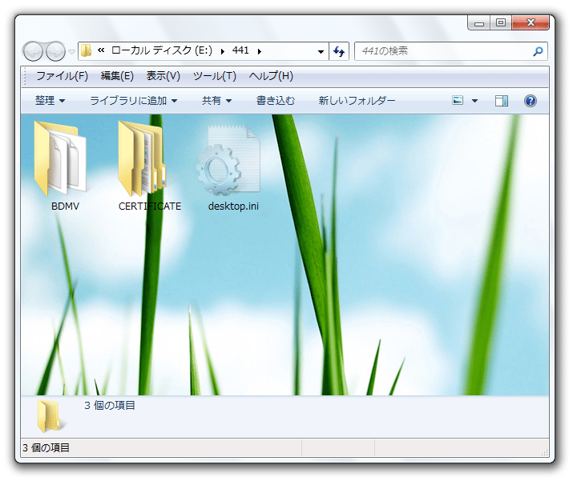The image size is (573, 481).
Task: Open view options dropdown arrow
Action: pyautogui.click(x=474, y=101)
